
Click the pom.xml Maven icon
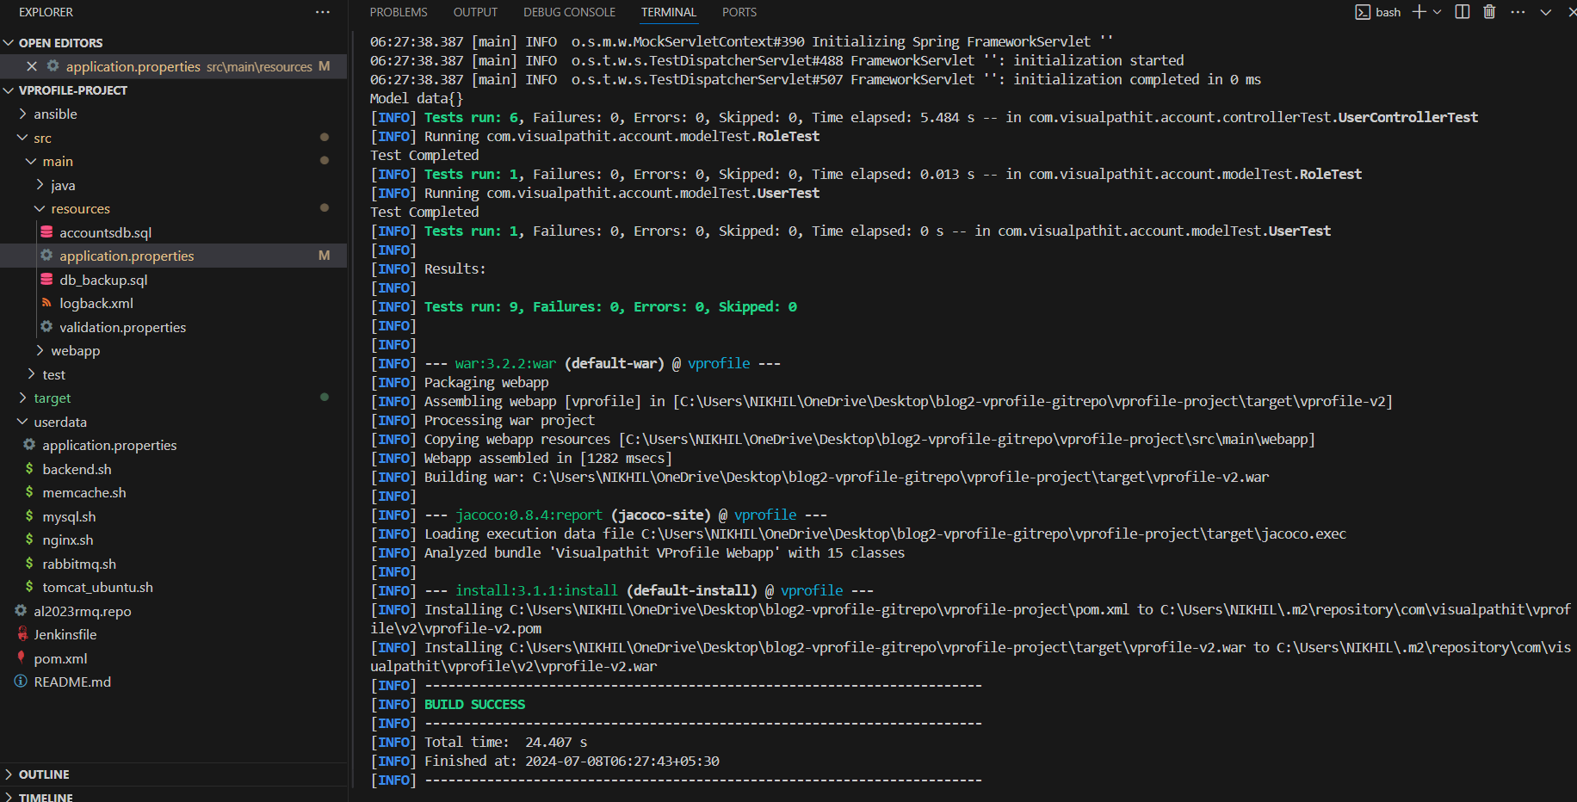pos(21,658)
